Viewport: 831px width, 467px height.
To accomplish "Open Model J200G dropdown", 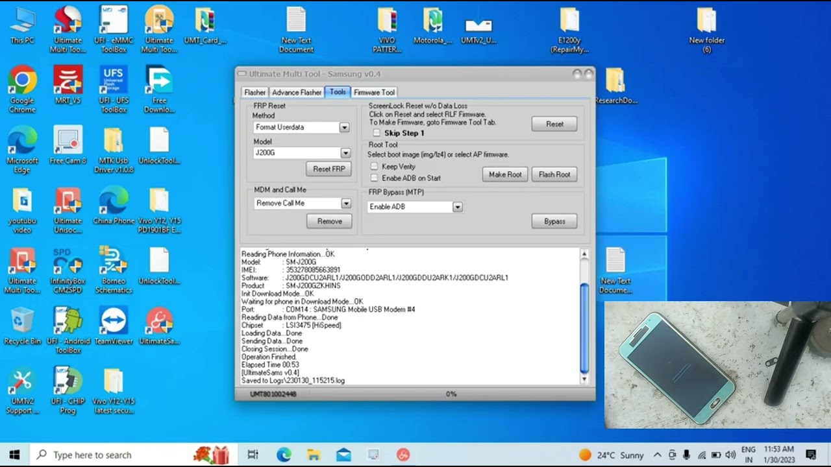I will 345,153.
